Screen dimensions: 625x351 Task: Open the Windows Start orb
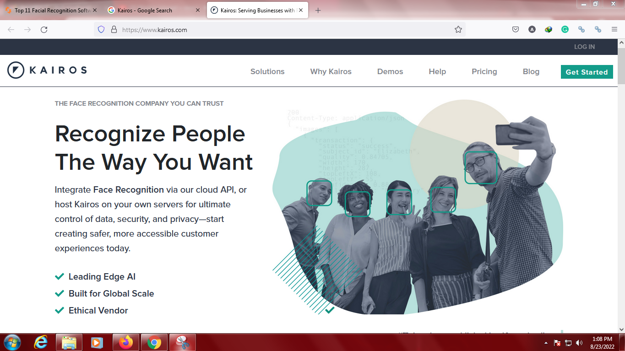point(12,342)
